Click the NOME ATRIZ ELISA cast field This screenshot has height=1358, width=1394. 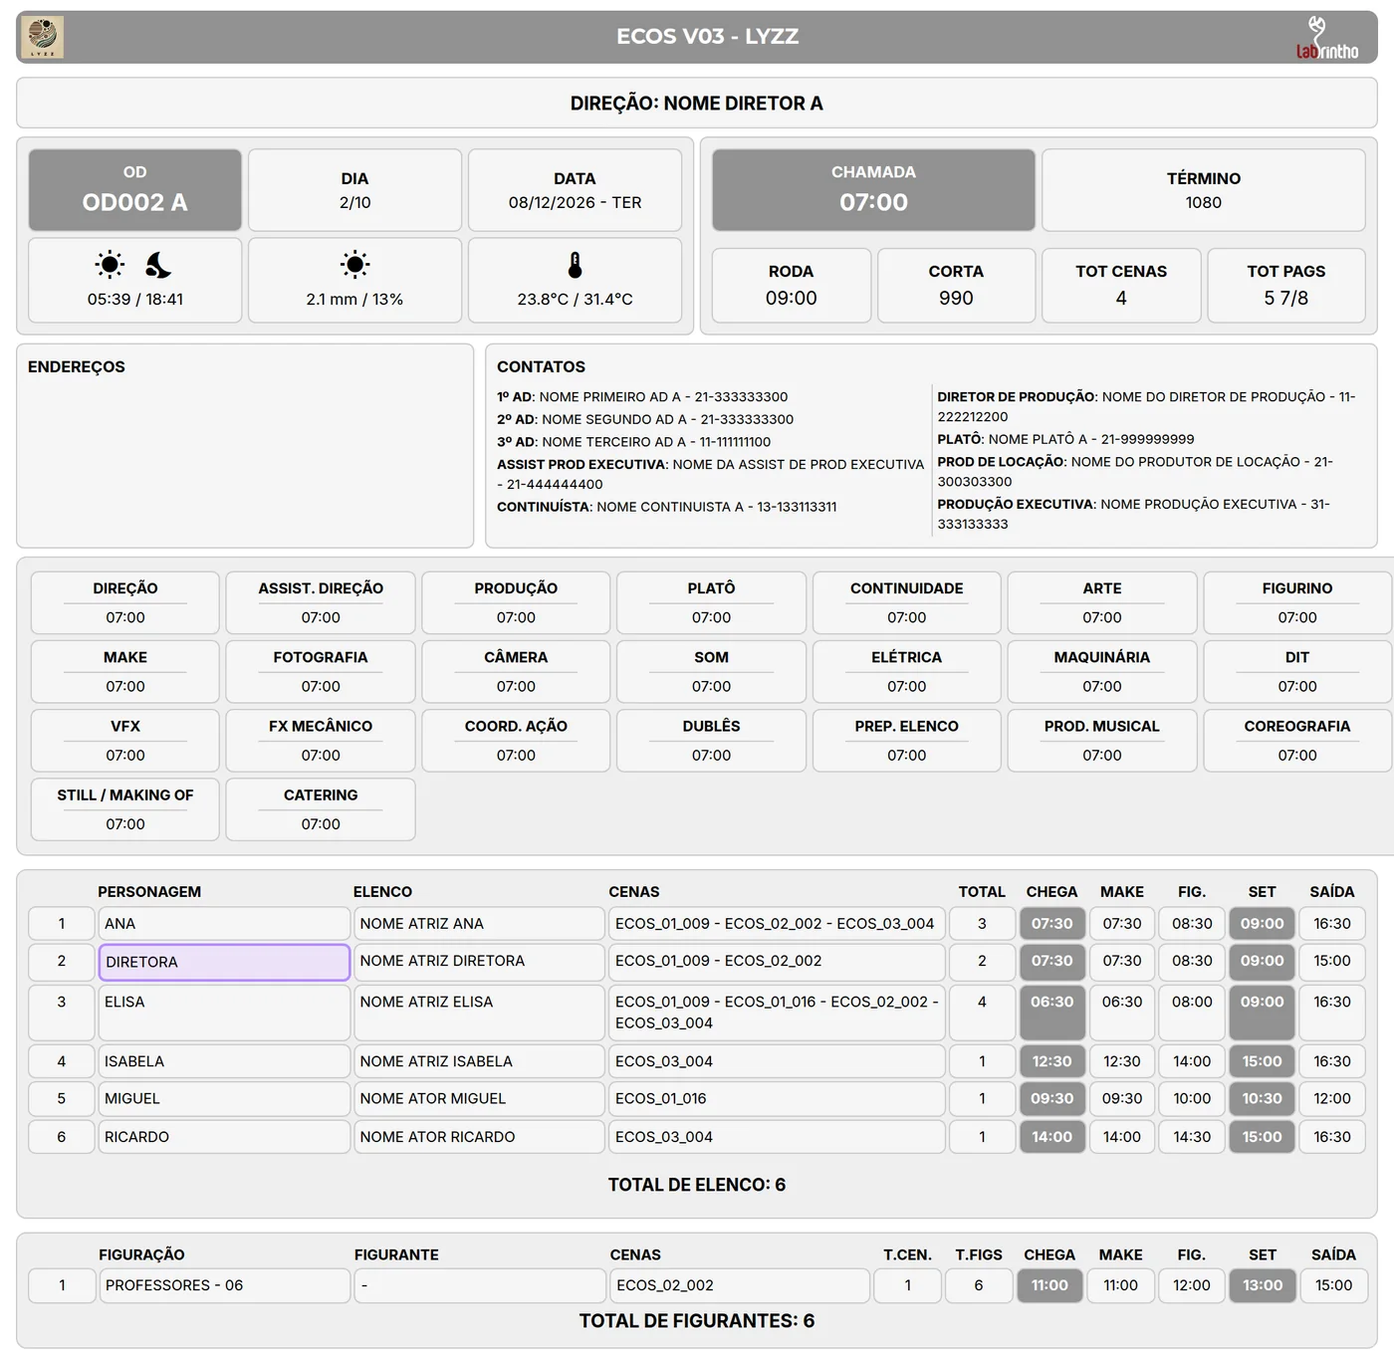[479, 1013]
